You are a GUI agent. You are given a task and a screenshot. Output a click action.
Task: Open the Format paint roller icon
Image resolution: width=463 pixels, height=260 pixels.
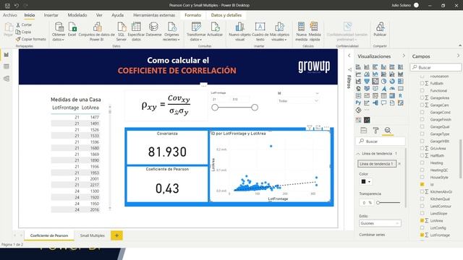click(375, 130)
